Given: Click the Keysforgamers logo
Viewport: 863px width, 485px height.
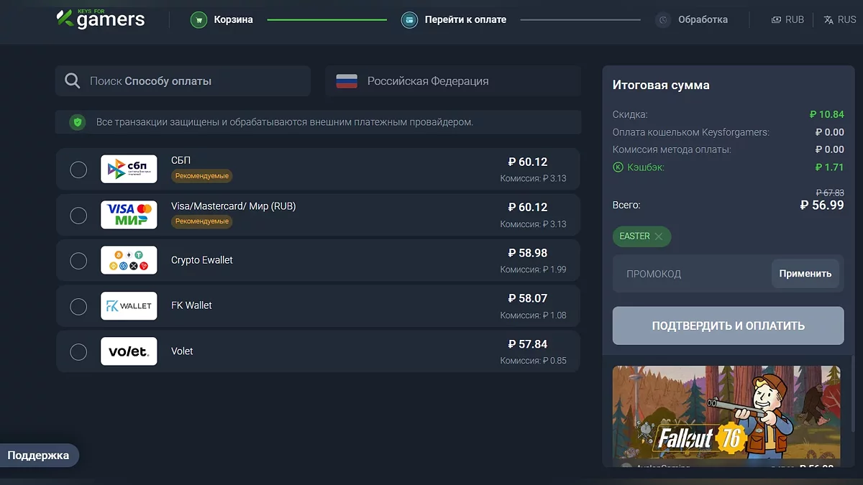Looking at the screenshot, I should click(101, 19).
